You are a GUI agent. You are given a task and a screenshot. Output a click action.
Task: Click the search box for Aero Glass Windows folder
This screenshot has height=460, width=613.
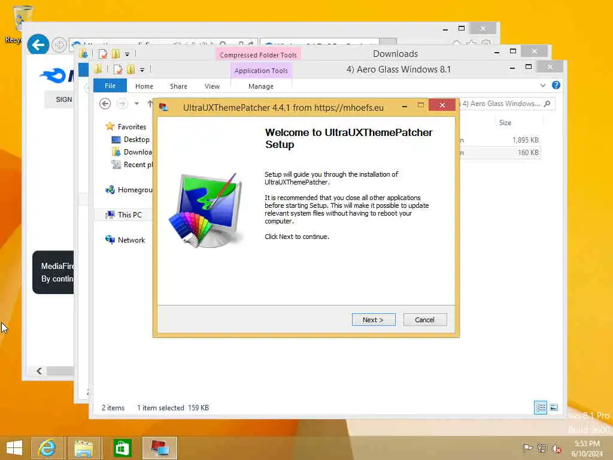tap(503, 104)
